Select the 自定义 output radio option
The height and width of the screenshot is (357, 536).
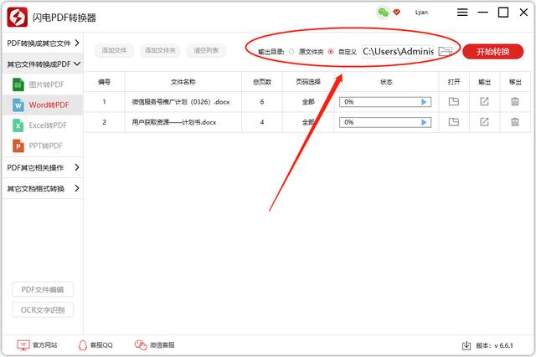click(331, 52)
